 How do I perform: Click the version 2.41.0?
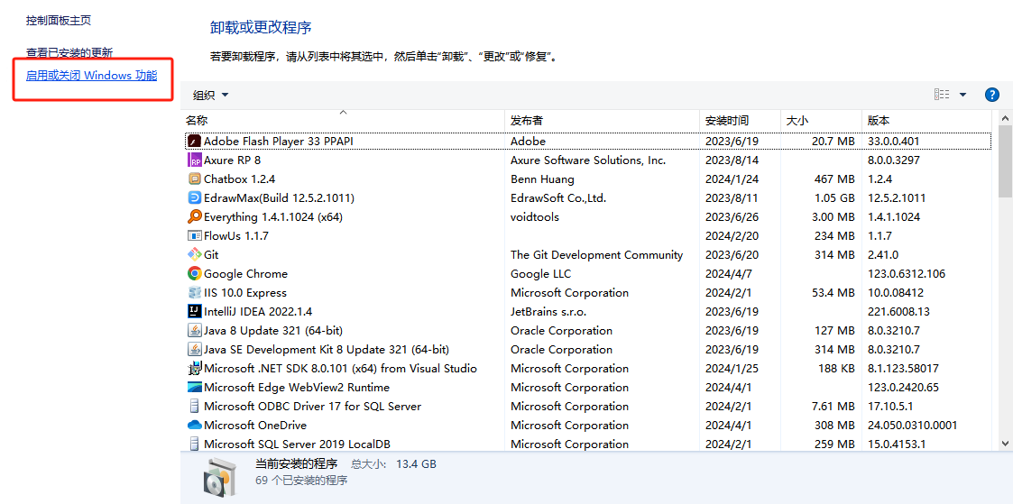(882, 255)
